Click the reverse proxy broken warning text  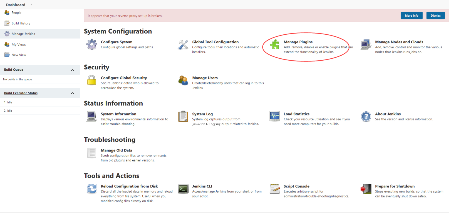(125, 16)
